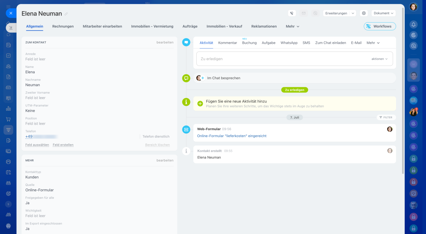Switch to the Buchung activity tab

pyautogui.click(x=249, y=43)
